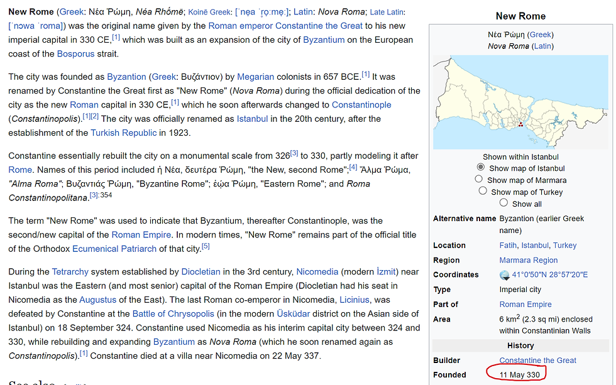Click the New Rome infobox title
Viewport: 616px width, 385px height.
click(x=520, y=16)
